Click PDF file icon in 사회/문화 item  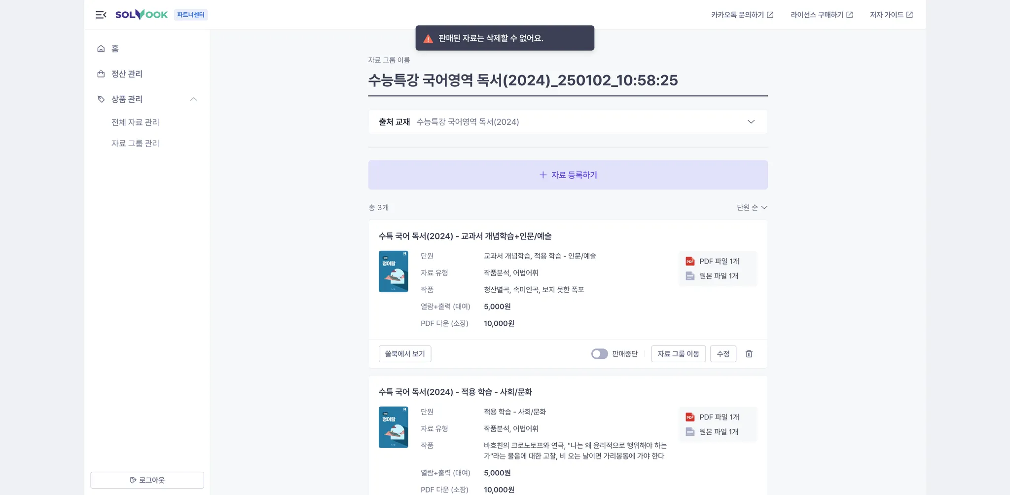(690, 417)
